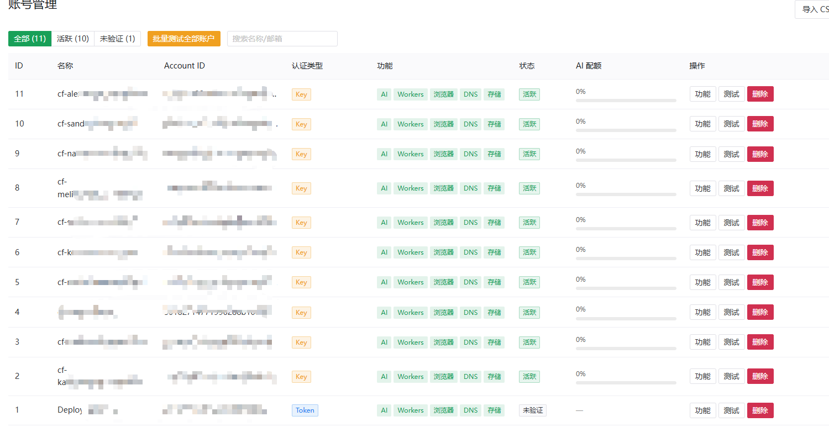Delete account ID 10
Screen dimensions: 829x427
tap(760, 124)
